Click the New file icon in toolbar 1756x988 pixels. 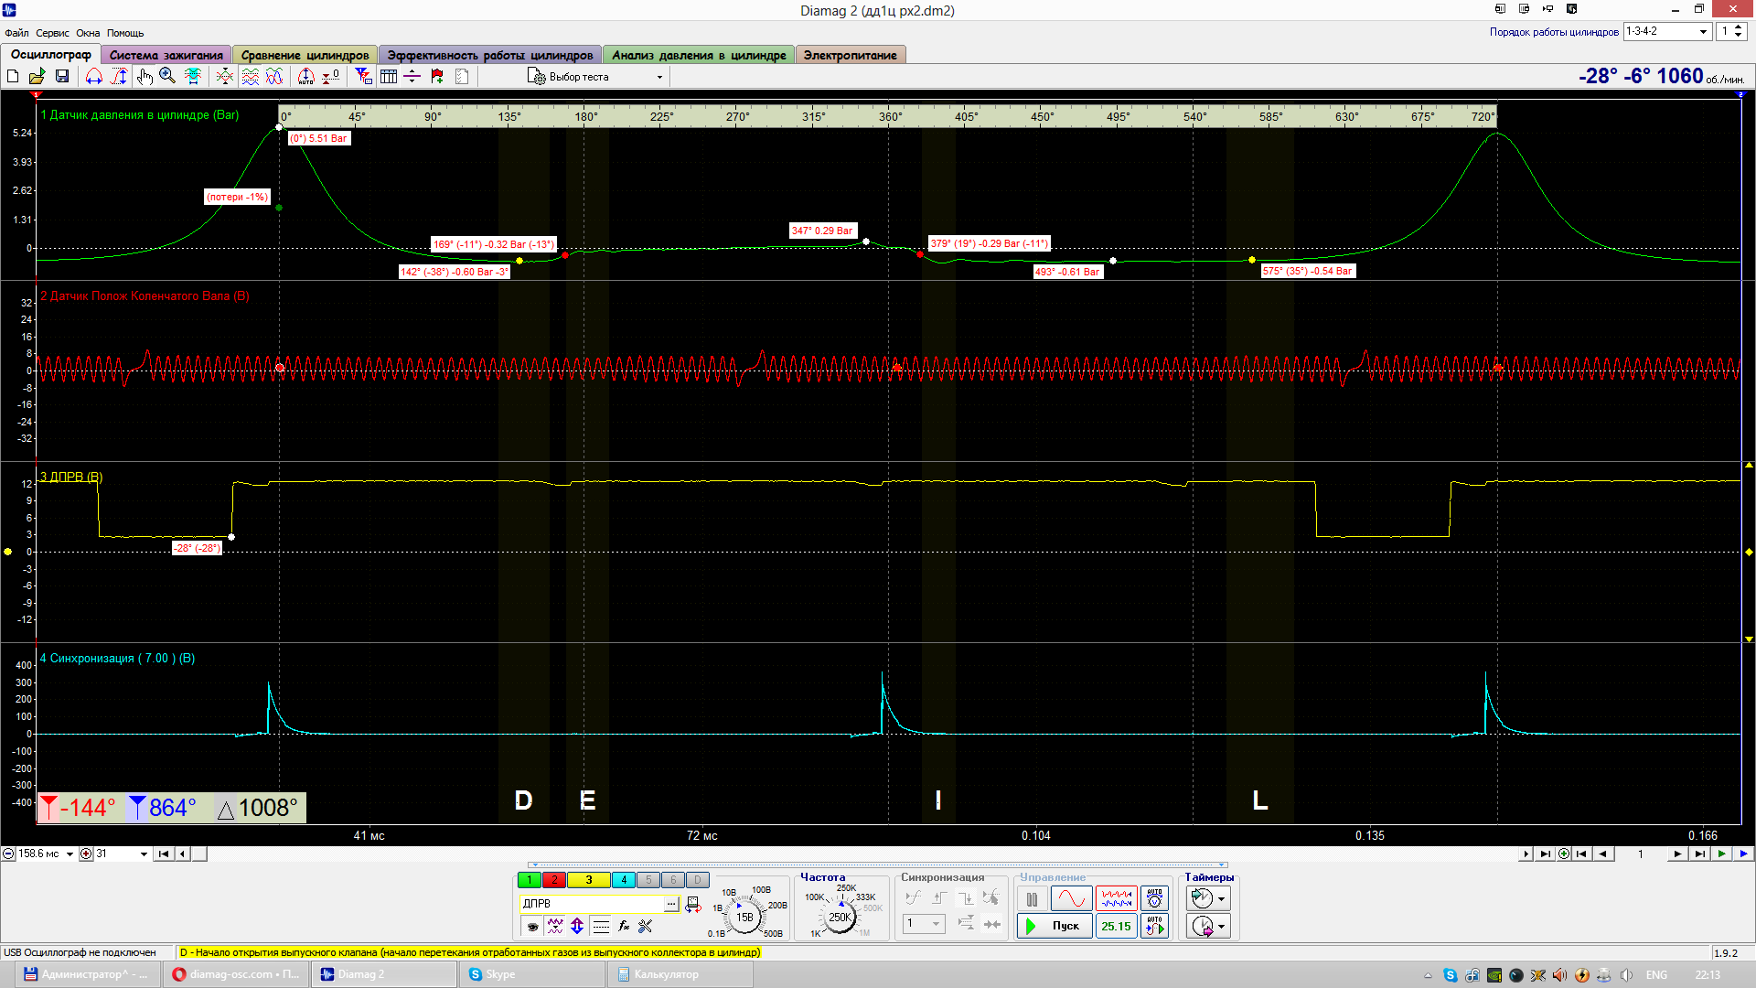(x=13, y=77)
